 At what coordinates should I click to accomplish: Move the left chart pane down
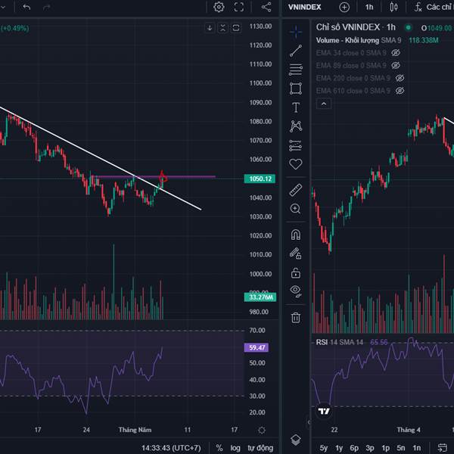pos(210,28)
